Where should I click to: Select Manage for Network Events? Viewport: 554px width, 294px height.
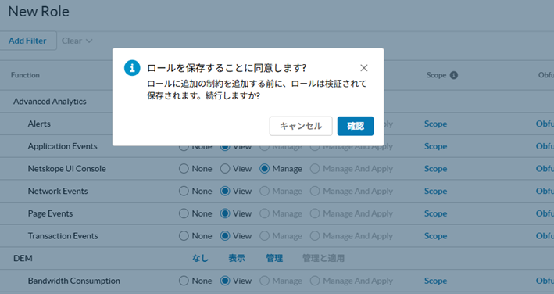tap(265, 191)
